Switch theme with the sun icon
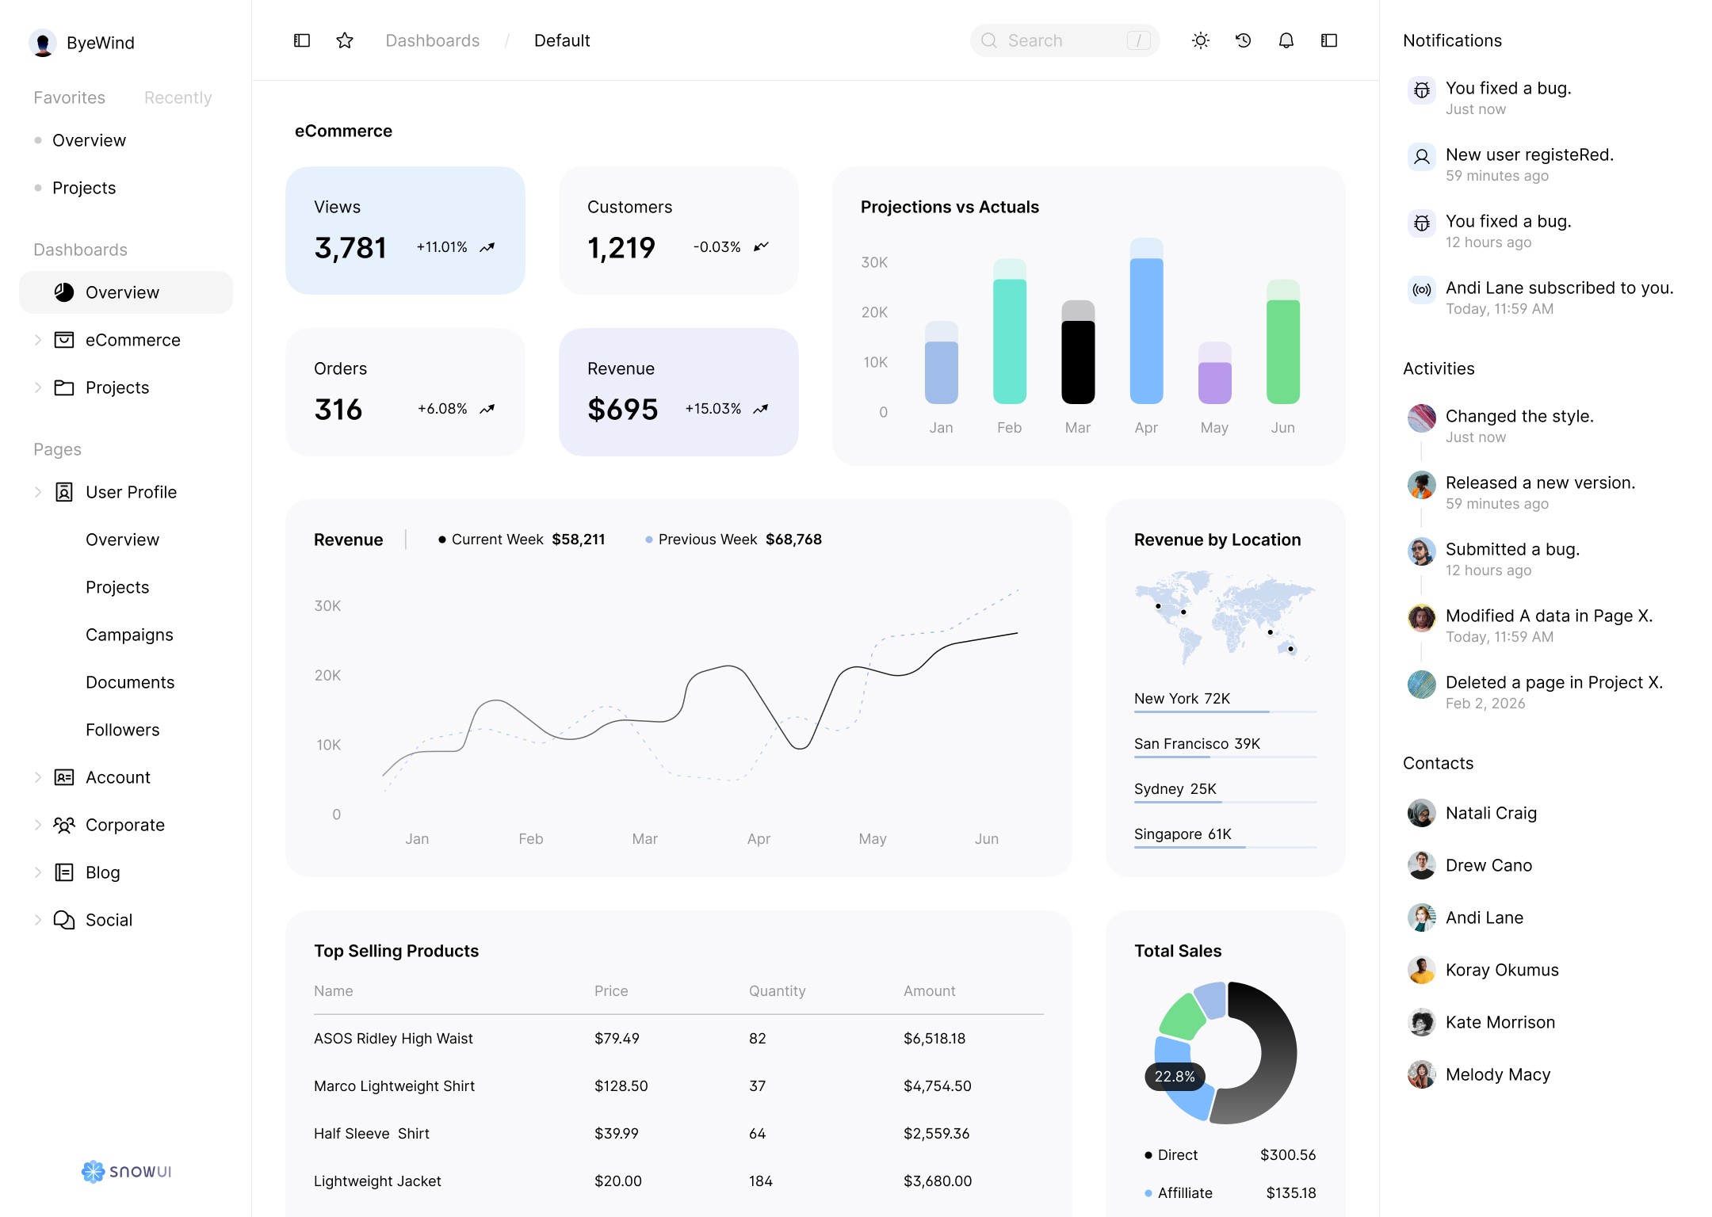The height and width of the screenshot is (1217, 1712). click(1200, 40)
